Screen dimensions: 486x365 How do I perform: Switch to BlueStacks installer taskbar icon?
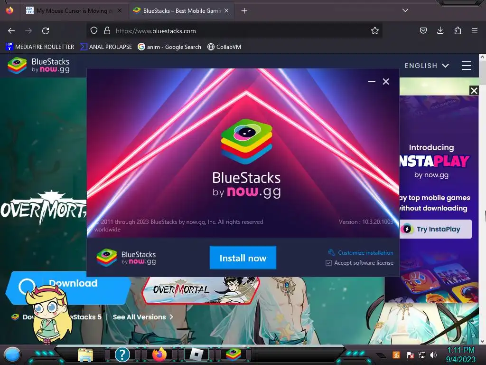pyautogui.click(x=234, y=355)
